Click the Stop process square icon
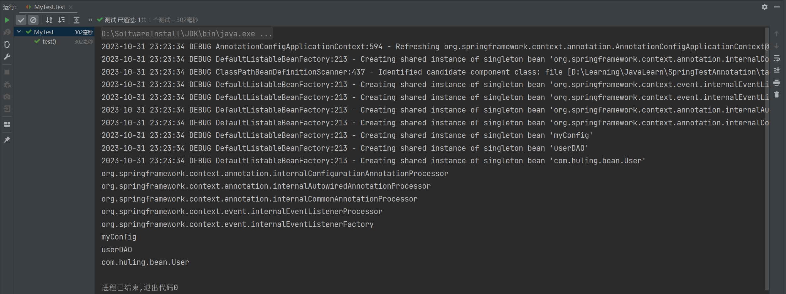 point(7,72)
